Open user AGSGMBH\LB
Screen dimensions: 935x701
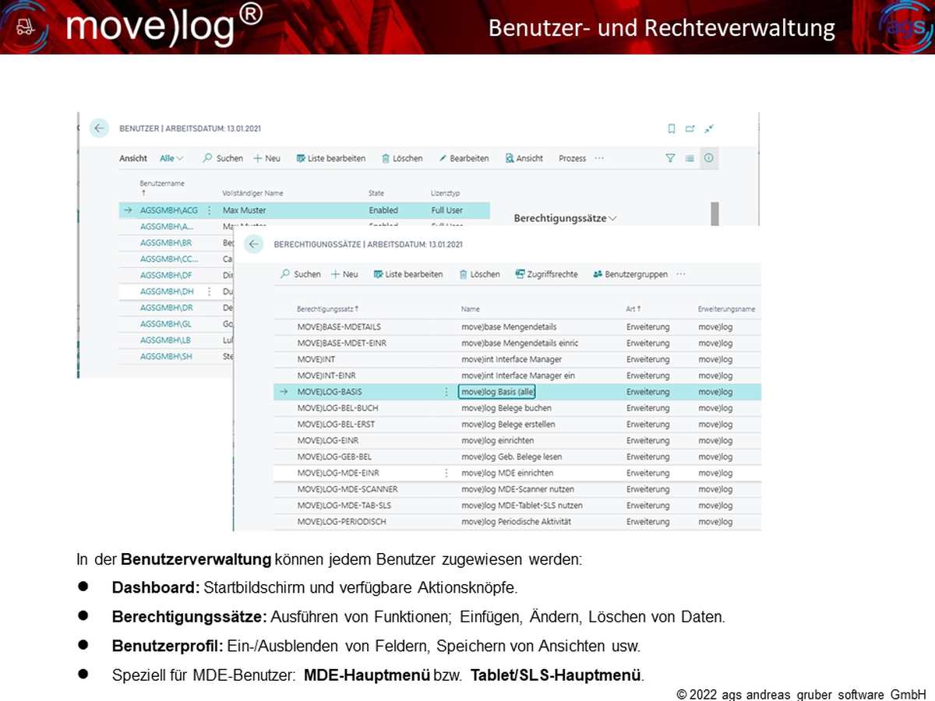tap(165, 340)
